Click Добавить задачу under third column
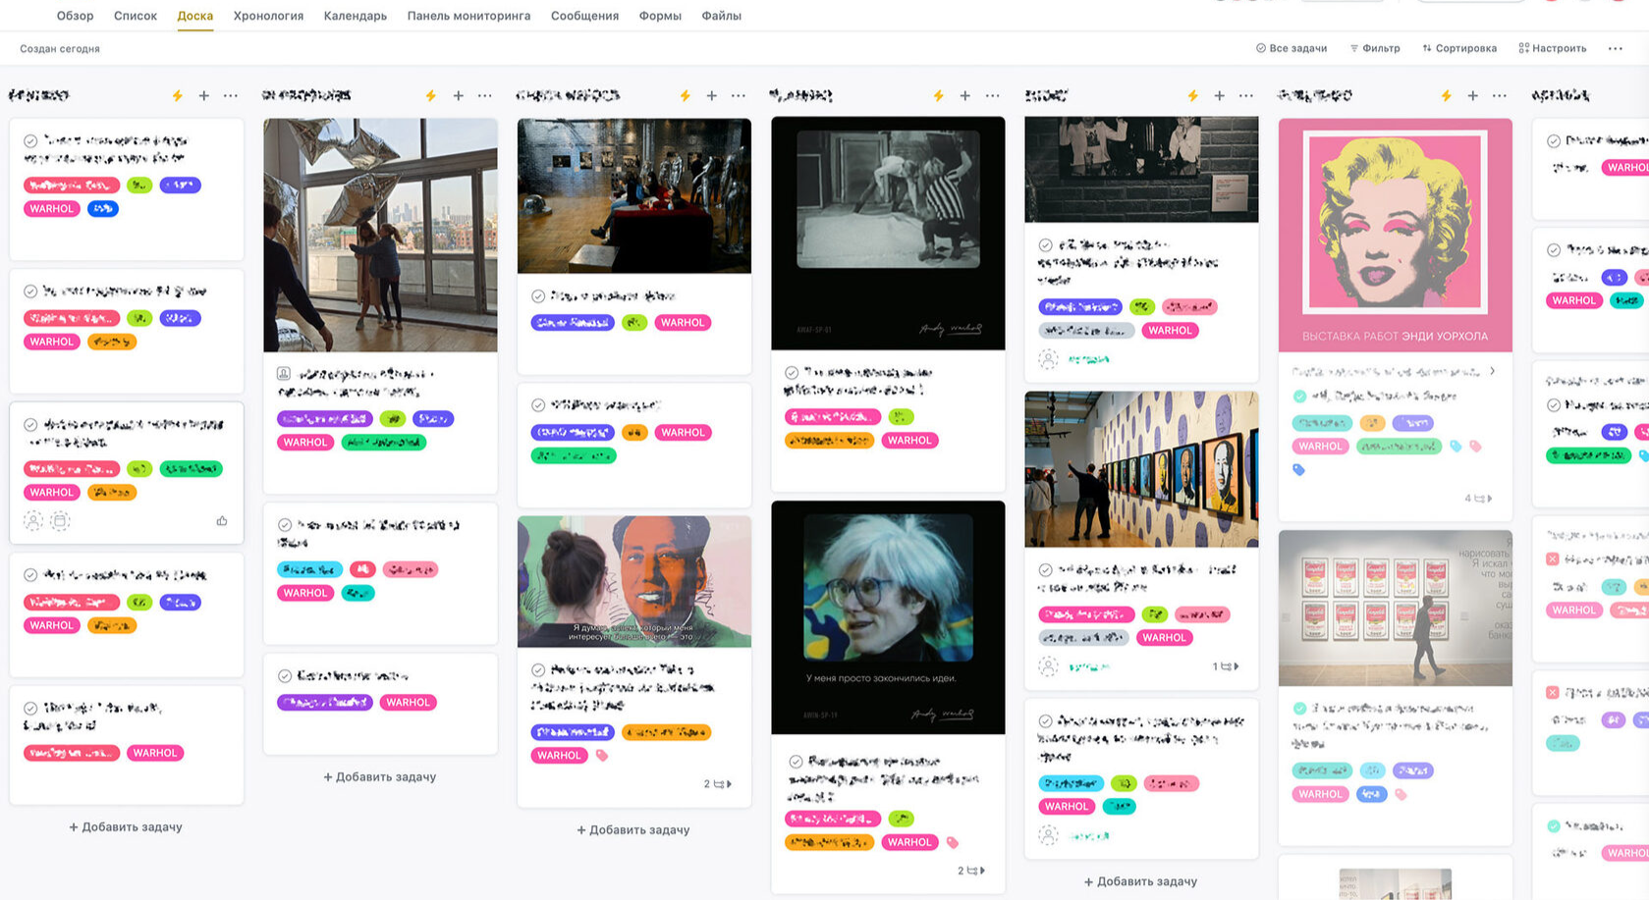 633,830
